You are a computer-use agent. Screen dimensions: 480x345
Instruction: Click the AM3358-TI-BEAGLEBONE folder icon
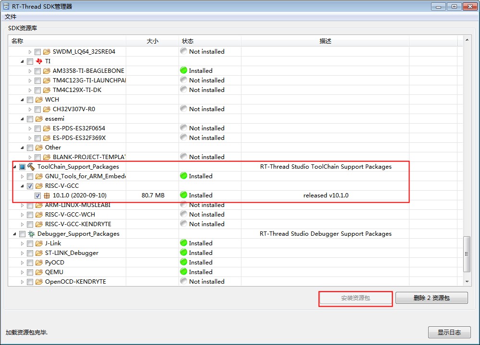pos(47,71)
